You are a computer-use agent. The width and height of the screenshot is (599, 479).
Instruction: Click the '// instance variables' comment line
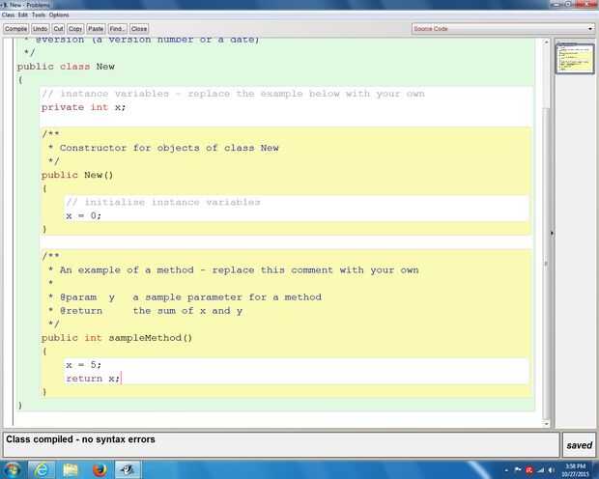[x=233, y=94]
